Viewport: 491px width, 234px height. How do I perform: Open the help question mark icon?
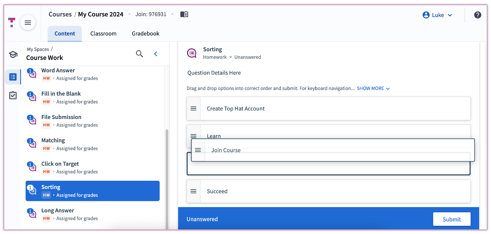pyautogui.click(x=478, y=15)
